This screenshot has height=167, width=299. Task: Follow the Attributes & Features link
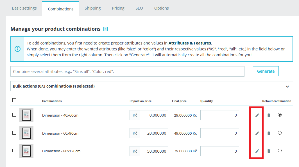190,43
